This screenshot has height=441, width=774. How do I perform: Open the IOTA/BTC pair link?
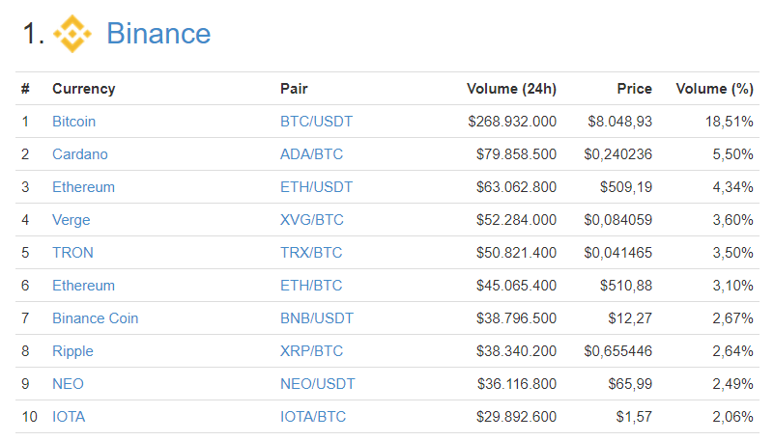click(313, 417)
